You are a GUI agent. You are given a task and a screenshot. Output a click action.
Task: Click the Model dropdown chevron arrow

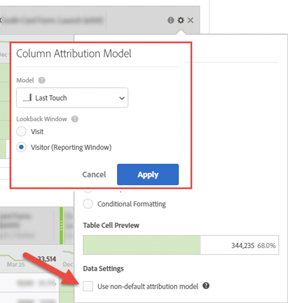(x=122, y=98)
